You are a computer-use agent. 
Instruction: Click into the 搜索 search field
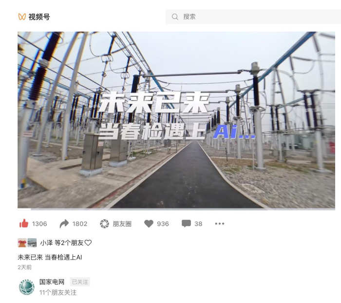click(x=253, y=17)
